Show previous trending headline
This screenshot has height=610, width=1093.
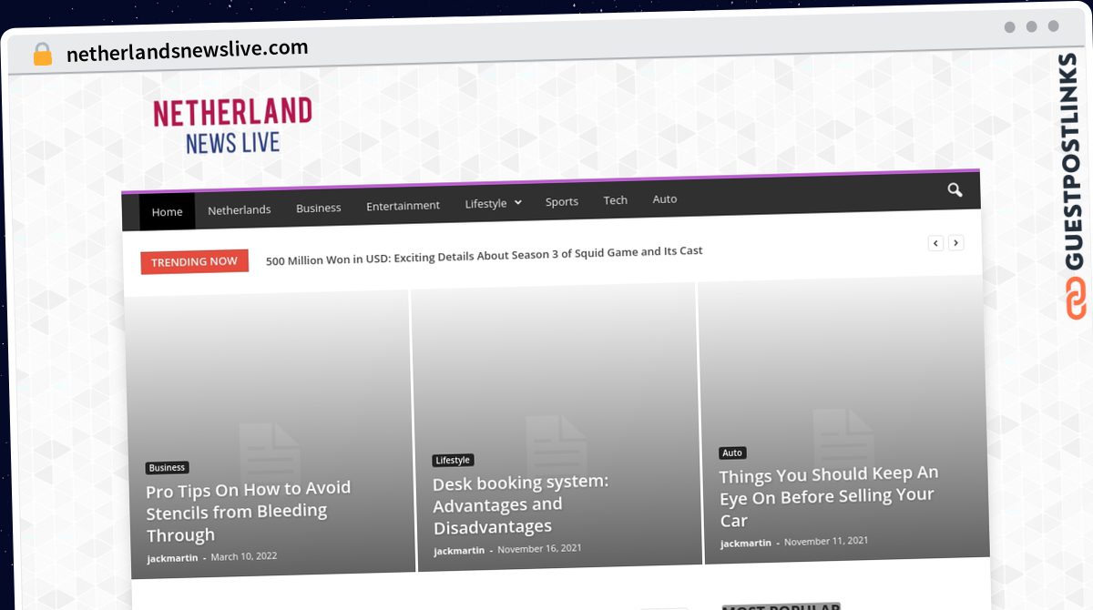coord(935,243)
